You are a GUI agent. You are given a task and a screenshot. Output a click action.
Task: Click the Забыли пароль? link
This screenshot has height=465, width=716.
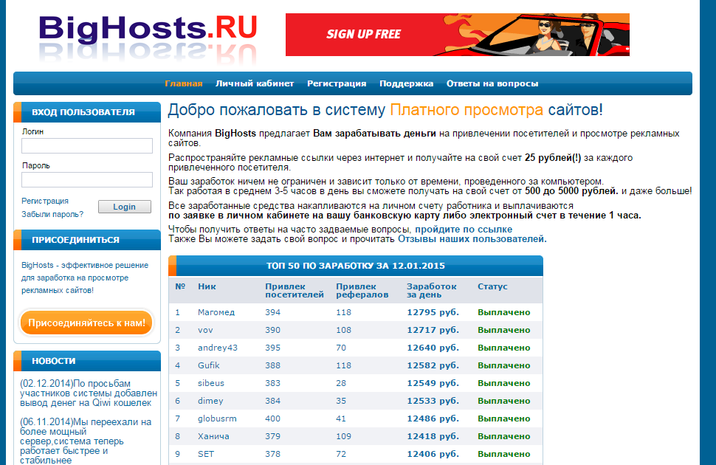(x=52, y=214)
